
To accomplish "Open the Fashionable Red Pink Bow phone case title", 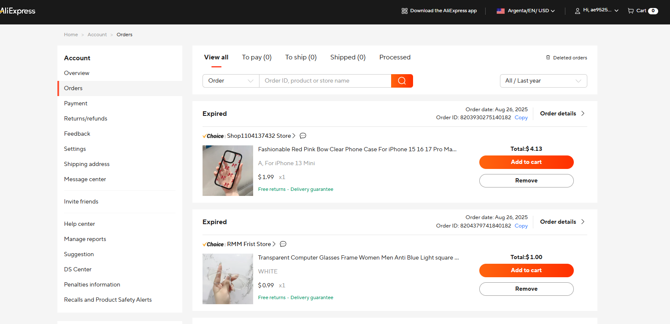I will tap(357, 150).
